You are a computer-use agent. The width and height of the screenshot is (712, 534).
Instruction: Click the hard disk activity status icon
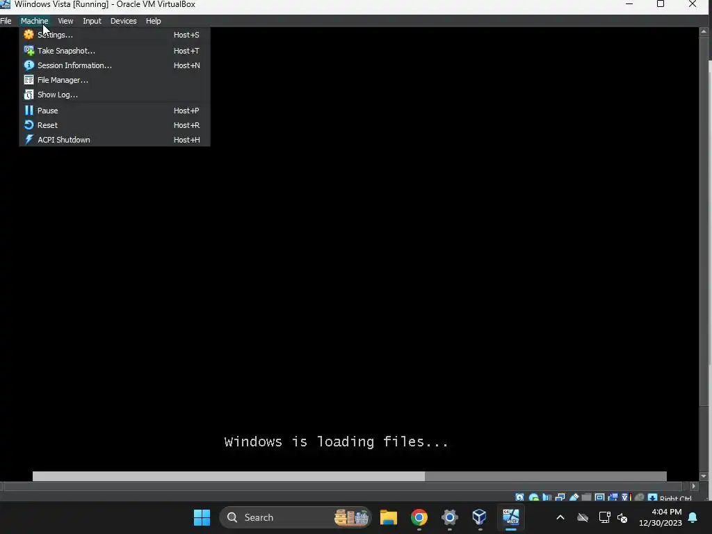point(519,497)
